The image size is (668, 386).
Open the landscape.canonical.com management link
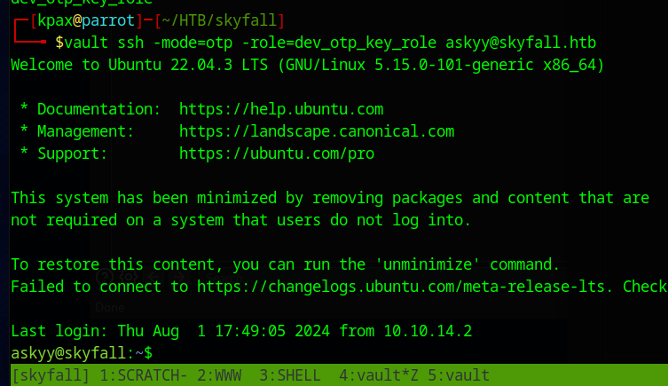(317, 131)
